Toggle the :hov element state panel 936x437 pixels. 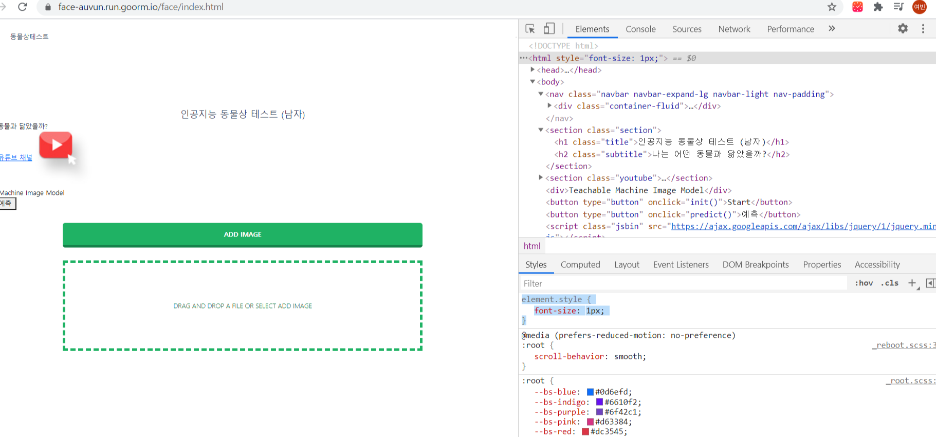pyautogui.click(x=864, y=283)
